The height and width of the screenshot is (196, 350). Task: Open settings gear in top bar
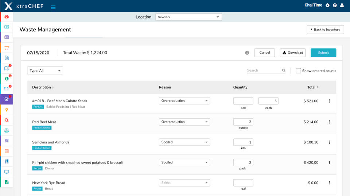click(327, 5)
